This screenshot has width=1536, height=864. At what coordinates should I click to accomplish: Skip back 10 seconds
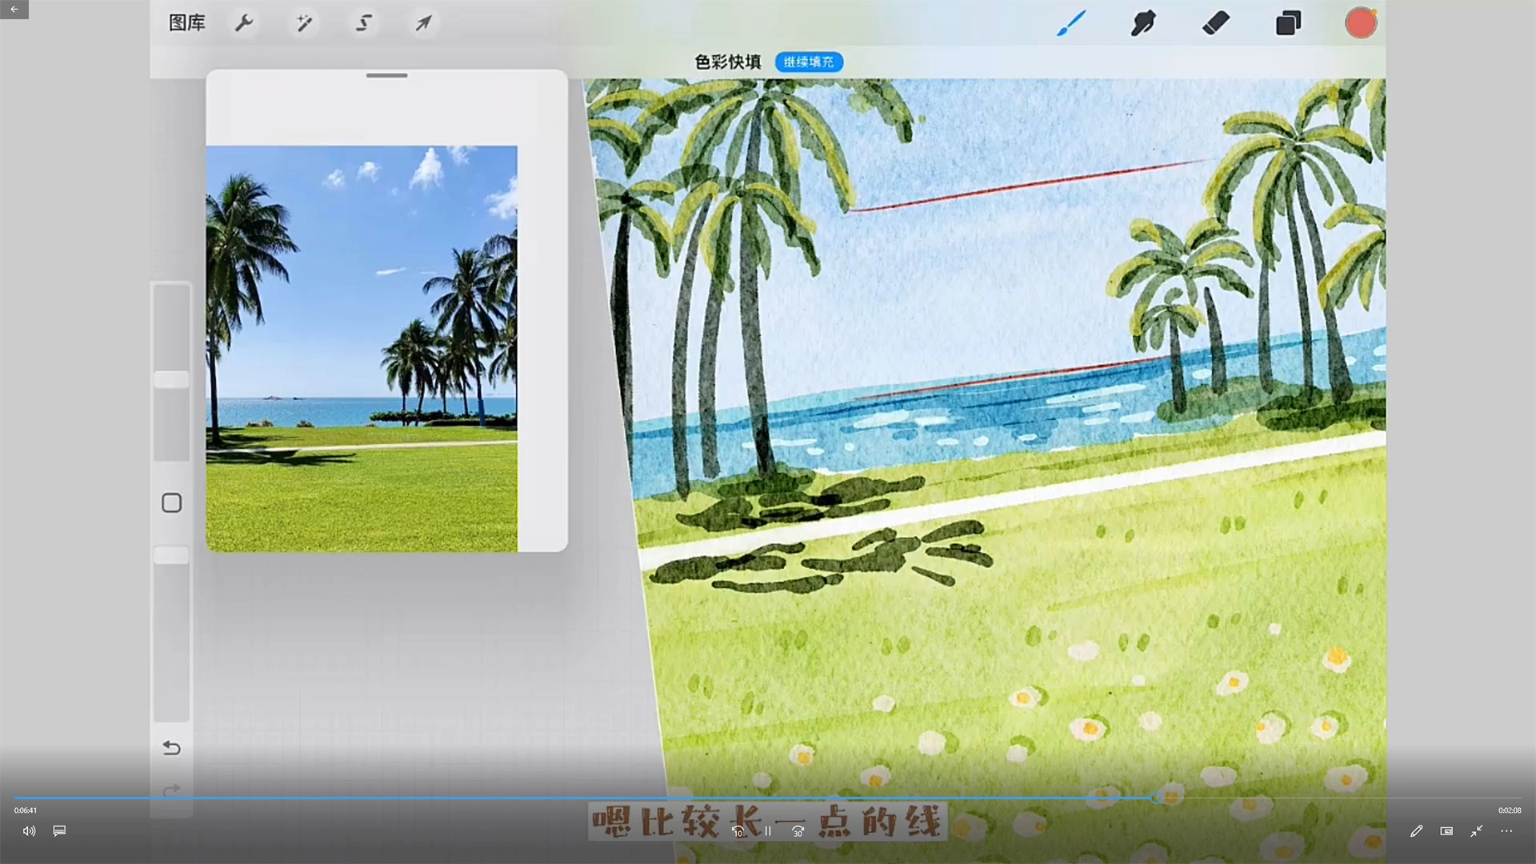pos(738,831)
